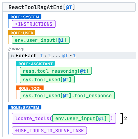Collapse the ForEach t : 1 ... @T - 1 loop

coord(72,56)
